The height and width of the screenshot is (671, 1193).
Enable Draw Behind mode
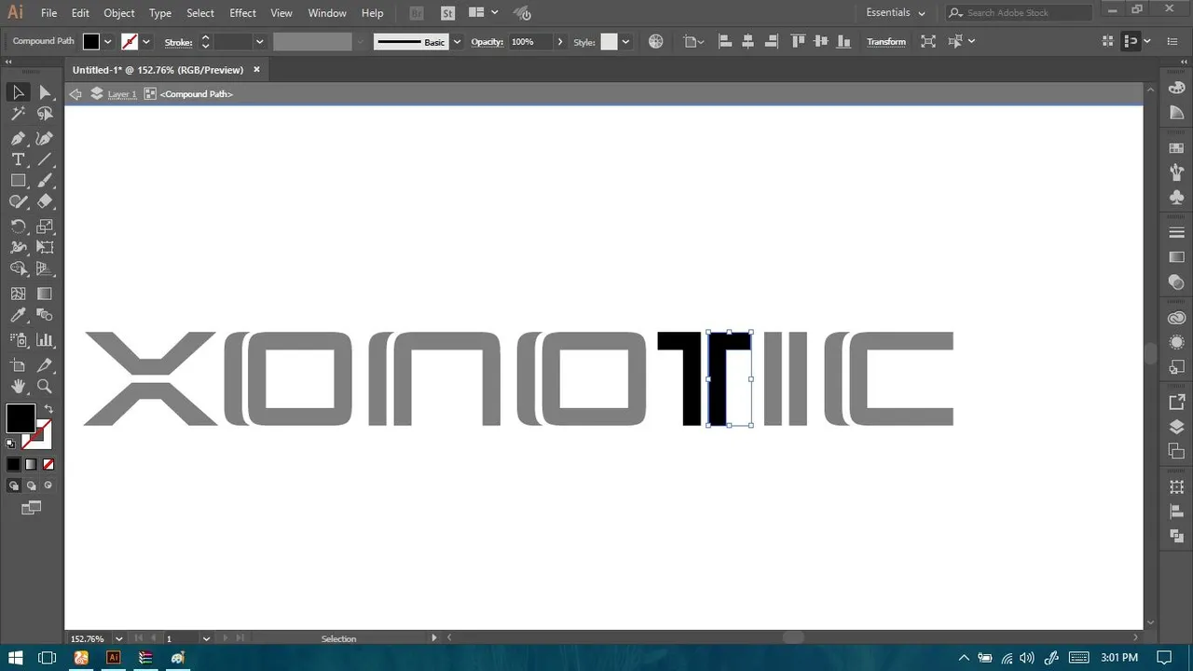point(31,486)
